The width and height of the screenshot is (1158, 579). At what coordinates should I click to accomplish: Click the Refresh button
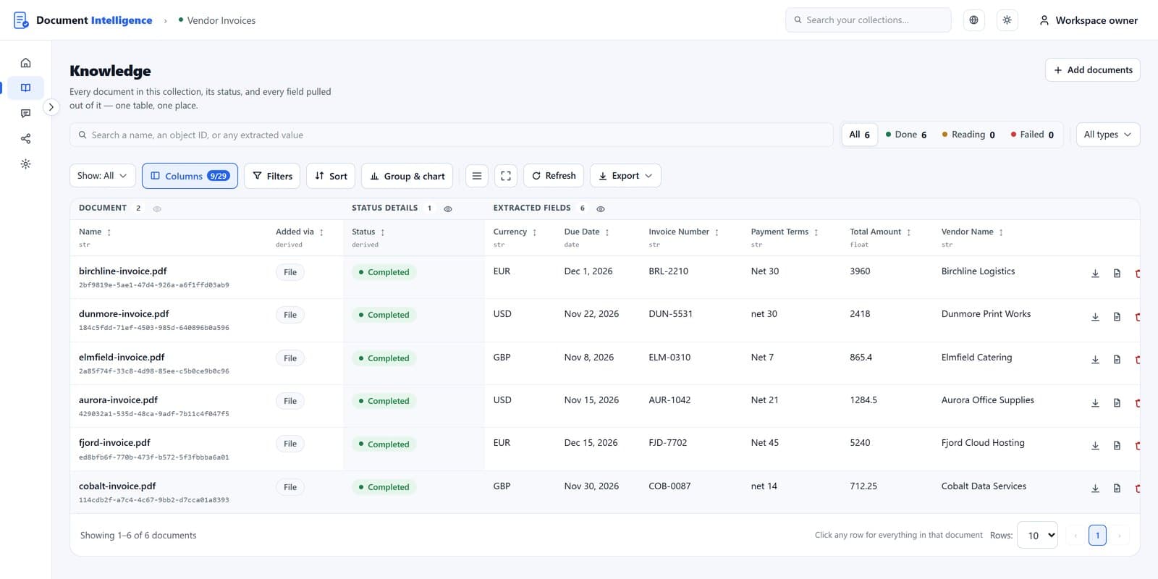tap(554, 176)
